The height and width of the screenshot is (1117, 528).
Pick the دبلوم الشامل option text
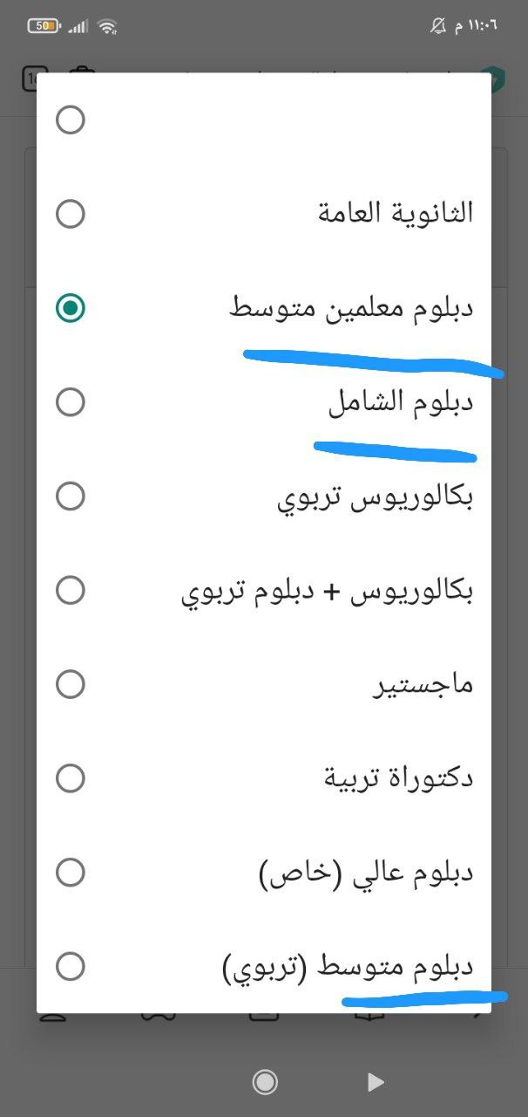coord(400,402)
